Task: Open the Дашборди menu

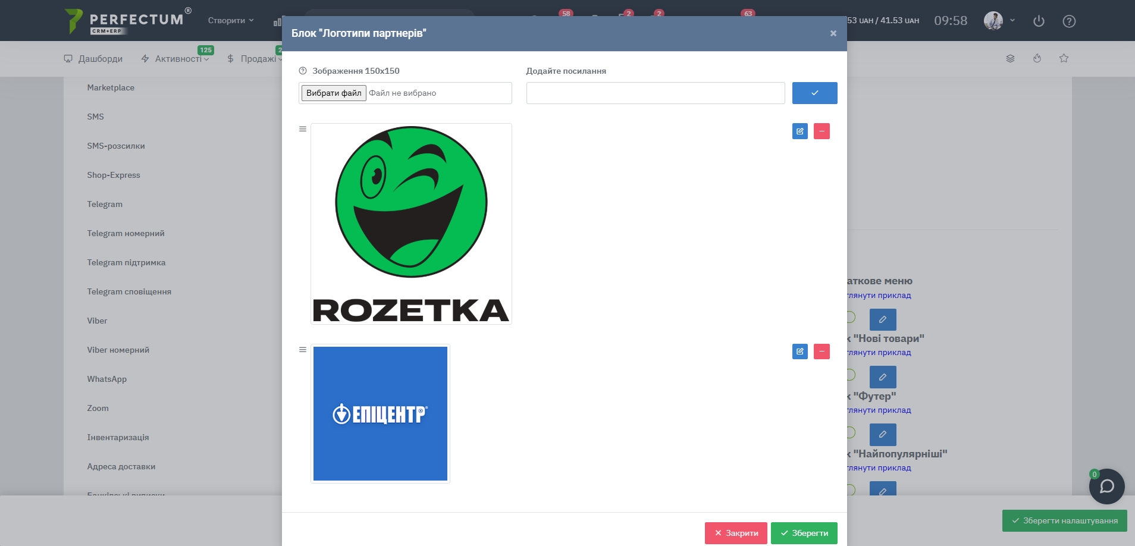Action: click(93, 58)
